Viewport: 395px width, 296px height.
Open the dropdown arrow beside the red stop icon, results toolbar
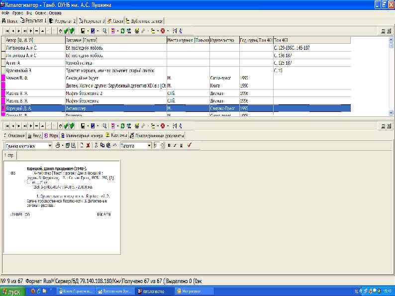(x=168, y=31)
